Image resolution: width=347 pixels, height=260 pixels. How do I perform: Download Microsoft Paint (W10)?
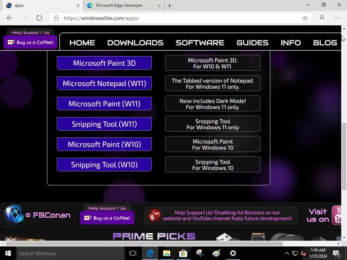pos(104,144)
